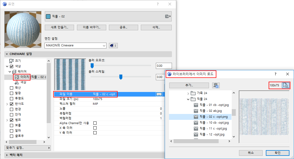Screen dimensions: 294x159
Task: Click the 가죽 24 folder icon
Action: pos(193,93)
